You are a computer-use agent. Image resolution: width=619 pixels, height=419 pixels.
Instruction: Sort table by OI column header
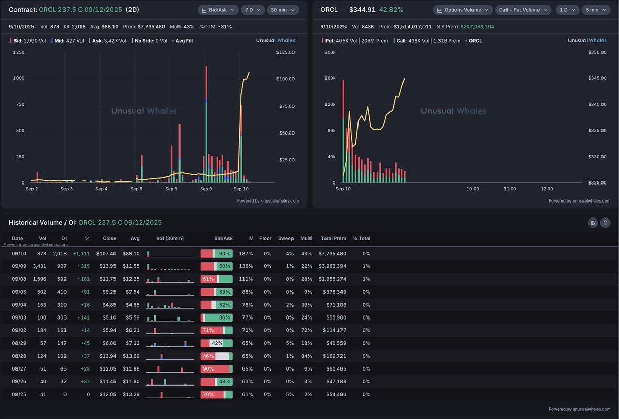pyautogui.click(x=64, y=238)
